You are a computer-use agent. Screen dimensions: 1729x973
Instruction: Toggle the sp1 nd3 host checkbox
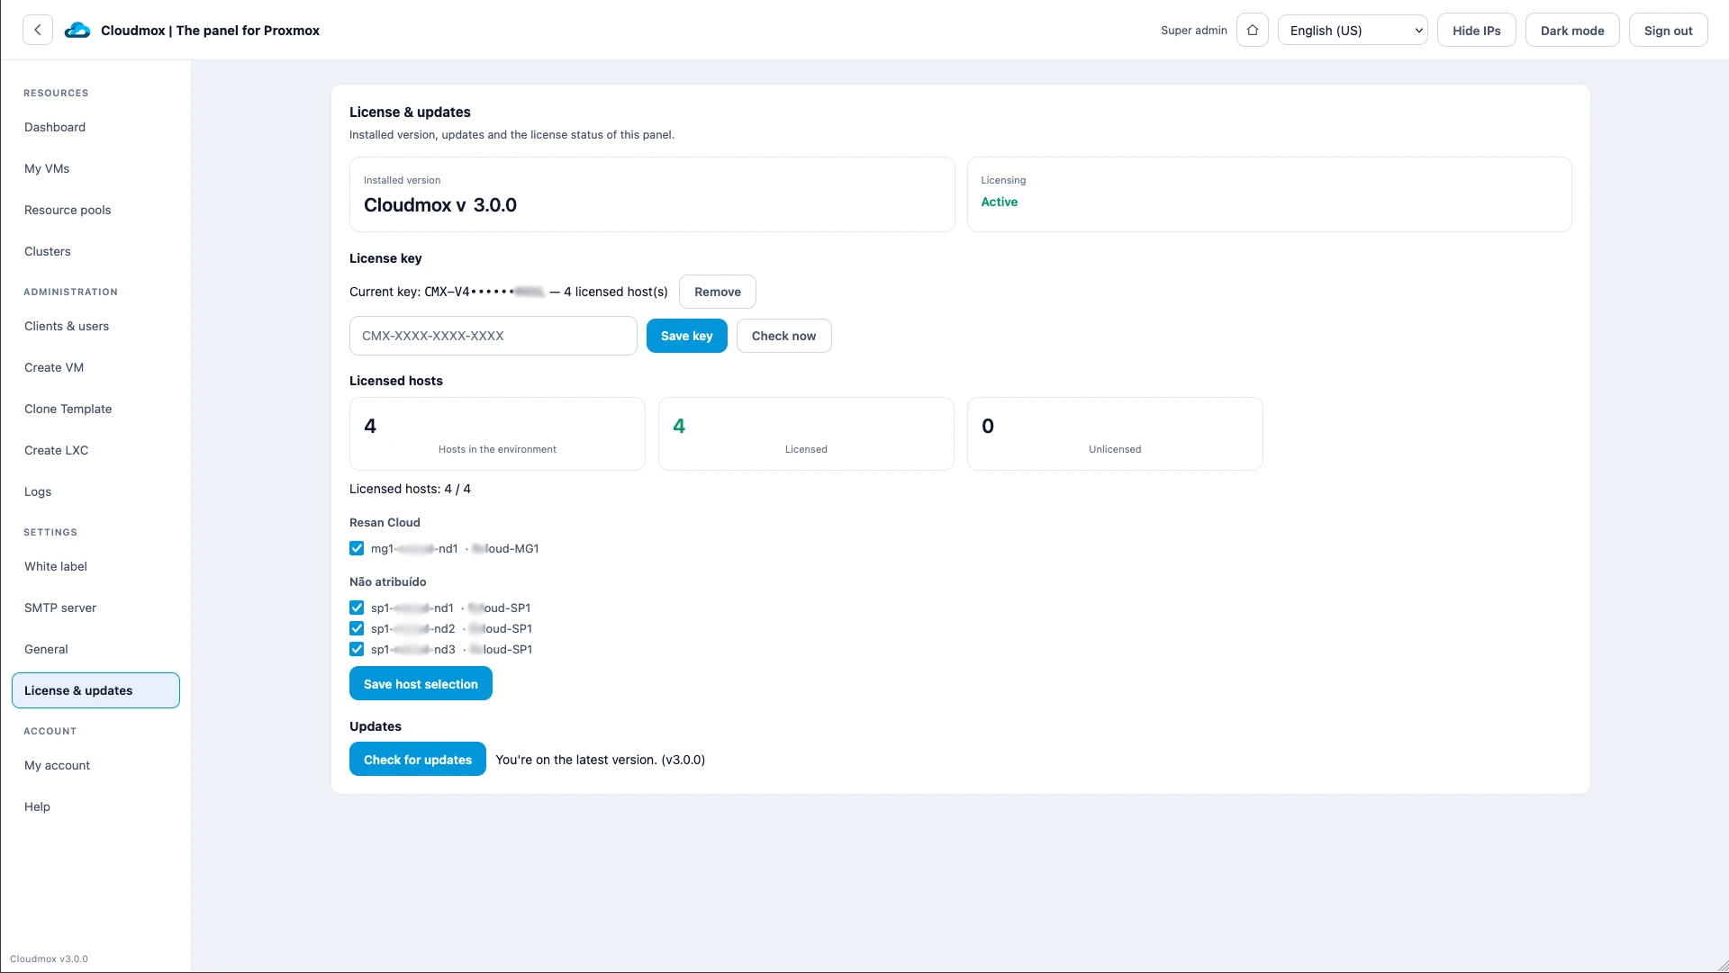357,649
